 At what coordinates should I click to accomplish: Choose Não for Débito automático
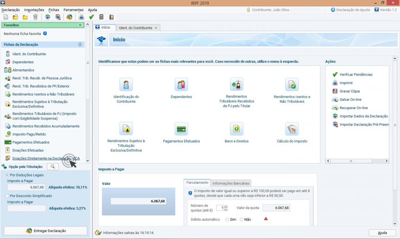(x=241, y=220)
